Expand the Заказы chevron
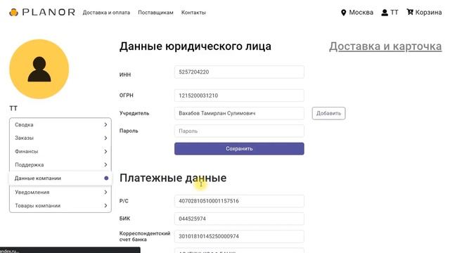450x253 pixels. click(x=105, y=138)
